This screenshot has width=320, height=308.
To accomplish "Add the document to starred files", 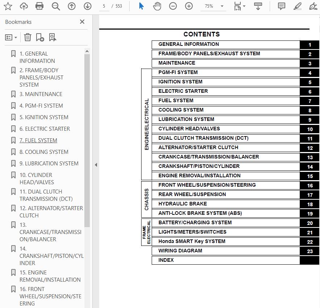I will tap(8, 6).
